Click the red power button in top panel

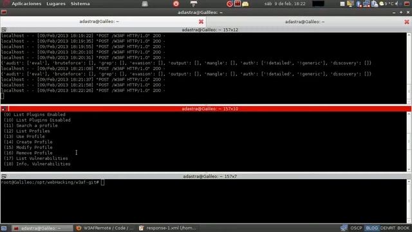pos(176,4)
